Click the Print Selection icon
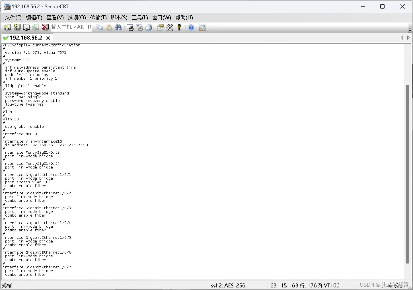The width and height of the screenshot is (413, 290). (x=139, y=27)
